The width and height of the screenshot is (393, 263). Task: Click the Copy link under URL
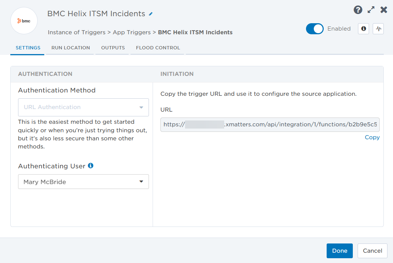[x=372, y=137]
